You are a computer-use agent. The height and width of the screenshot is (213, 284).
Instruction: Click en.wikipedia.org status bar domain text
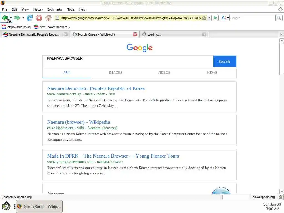click(x=263, y=197)
